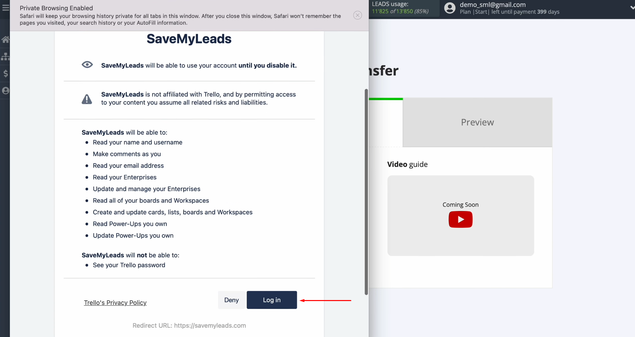Click the user avatar icon in header
635x337 pixels.
pos(450,8)
